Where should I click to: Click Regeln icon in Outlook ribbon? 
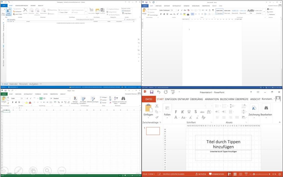tap(98, 11)
